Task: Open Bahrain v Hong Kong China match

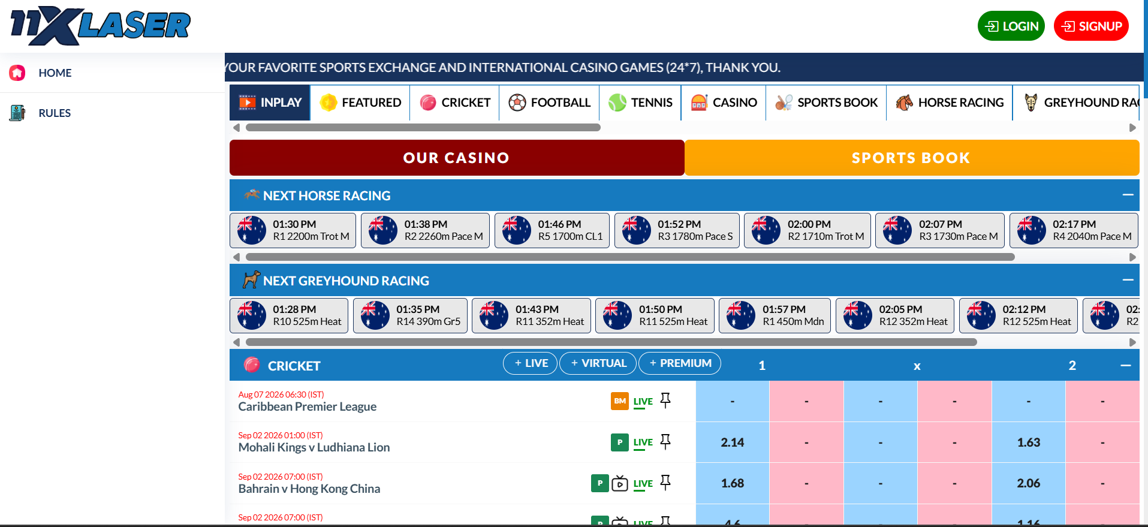Action: click(309, 489)
